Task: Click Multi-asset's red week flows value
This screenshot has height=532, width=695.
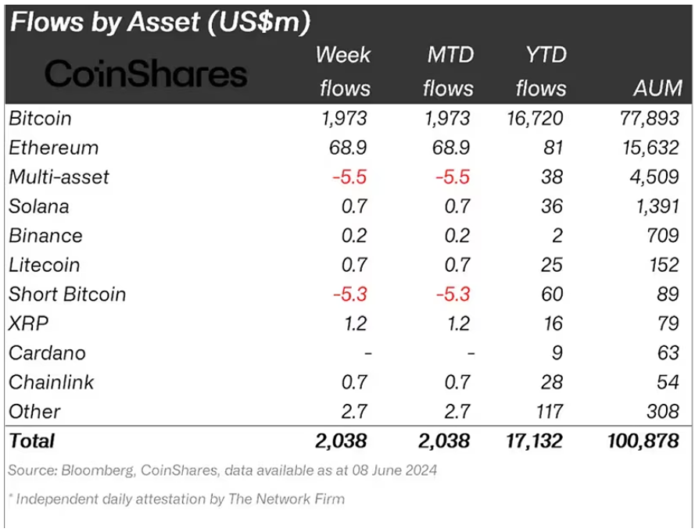Action: pos(349,177)
